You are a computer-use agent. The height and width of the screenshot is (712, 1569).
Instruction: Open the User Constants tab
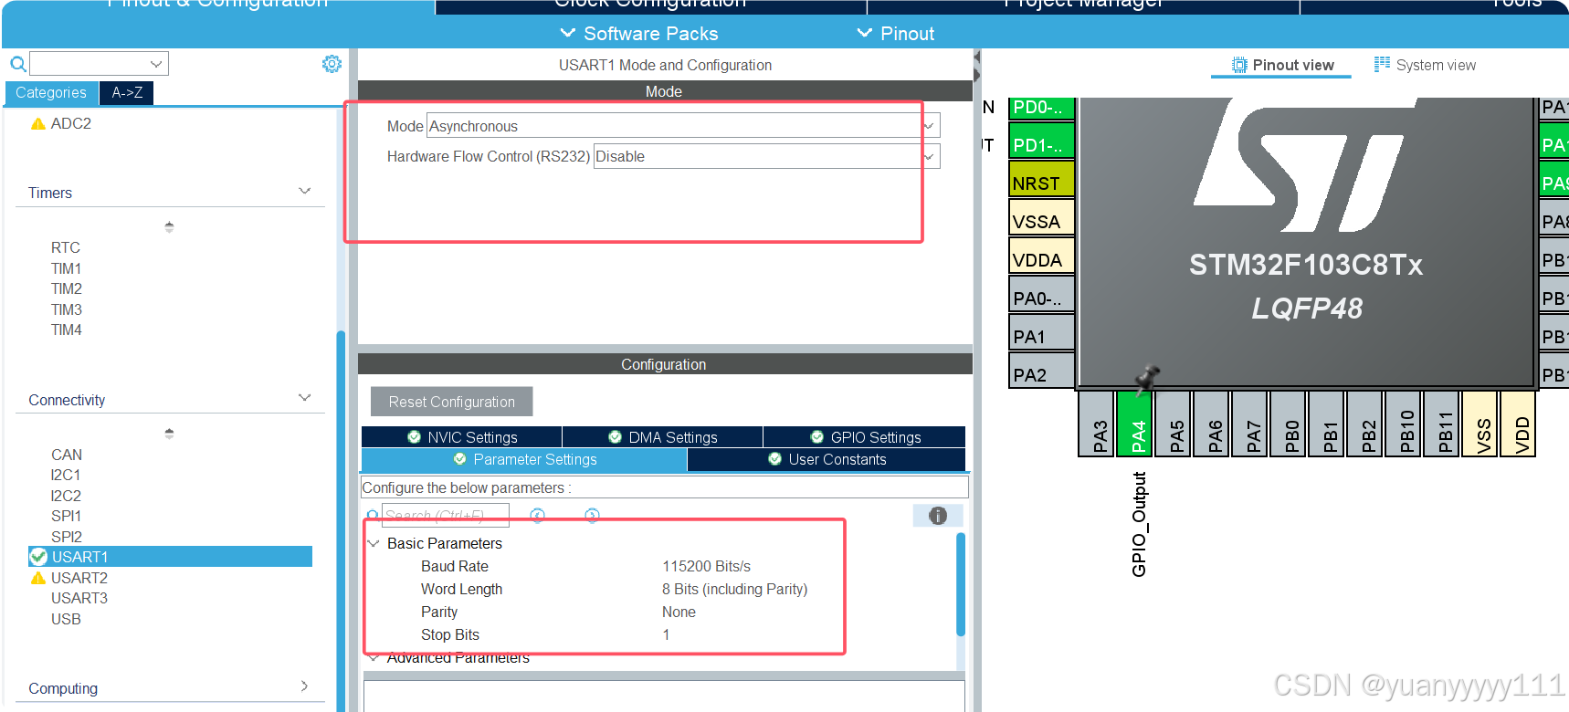click(827, 459)
